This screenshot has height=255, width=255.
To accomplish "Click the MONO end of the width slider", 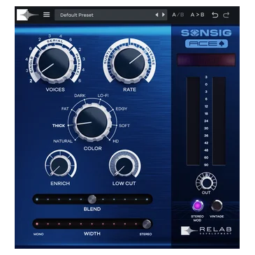I will pos(38,234).
